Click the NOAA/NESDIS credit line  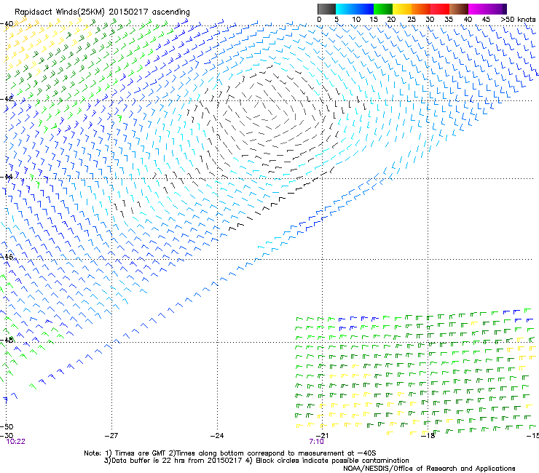coord(429,469)
